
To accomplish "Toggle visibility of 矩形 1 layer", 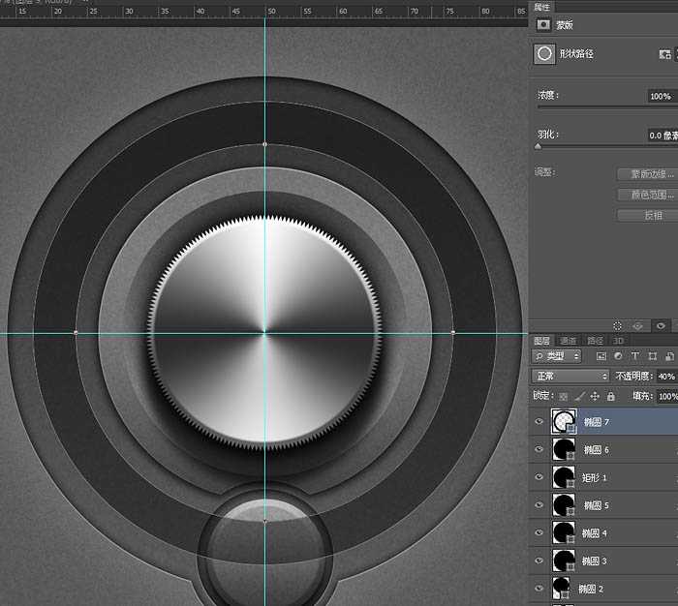I will click(x=539, y=477).
